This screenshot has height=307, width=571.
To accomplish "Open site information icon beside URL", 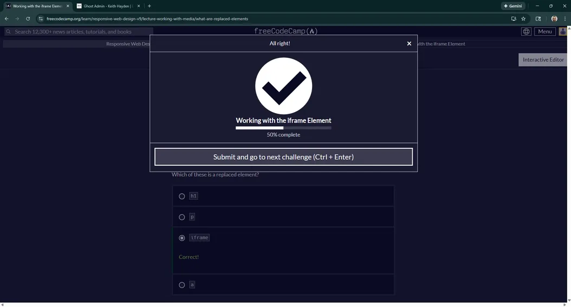I will click(x=41, y=18).
